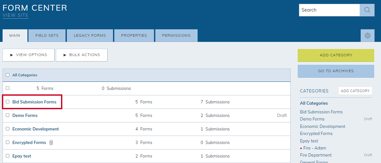Open Economic Development category in list
This screenshot has width=381, height=163.
(36, 129)
